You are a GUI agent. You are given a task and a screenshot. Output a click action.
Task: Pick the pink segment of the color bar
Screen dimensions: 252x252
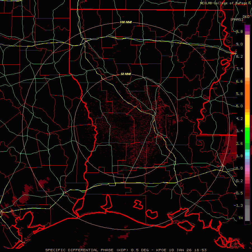247,169
